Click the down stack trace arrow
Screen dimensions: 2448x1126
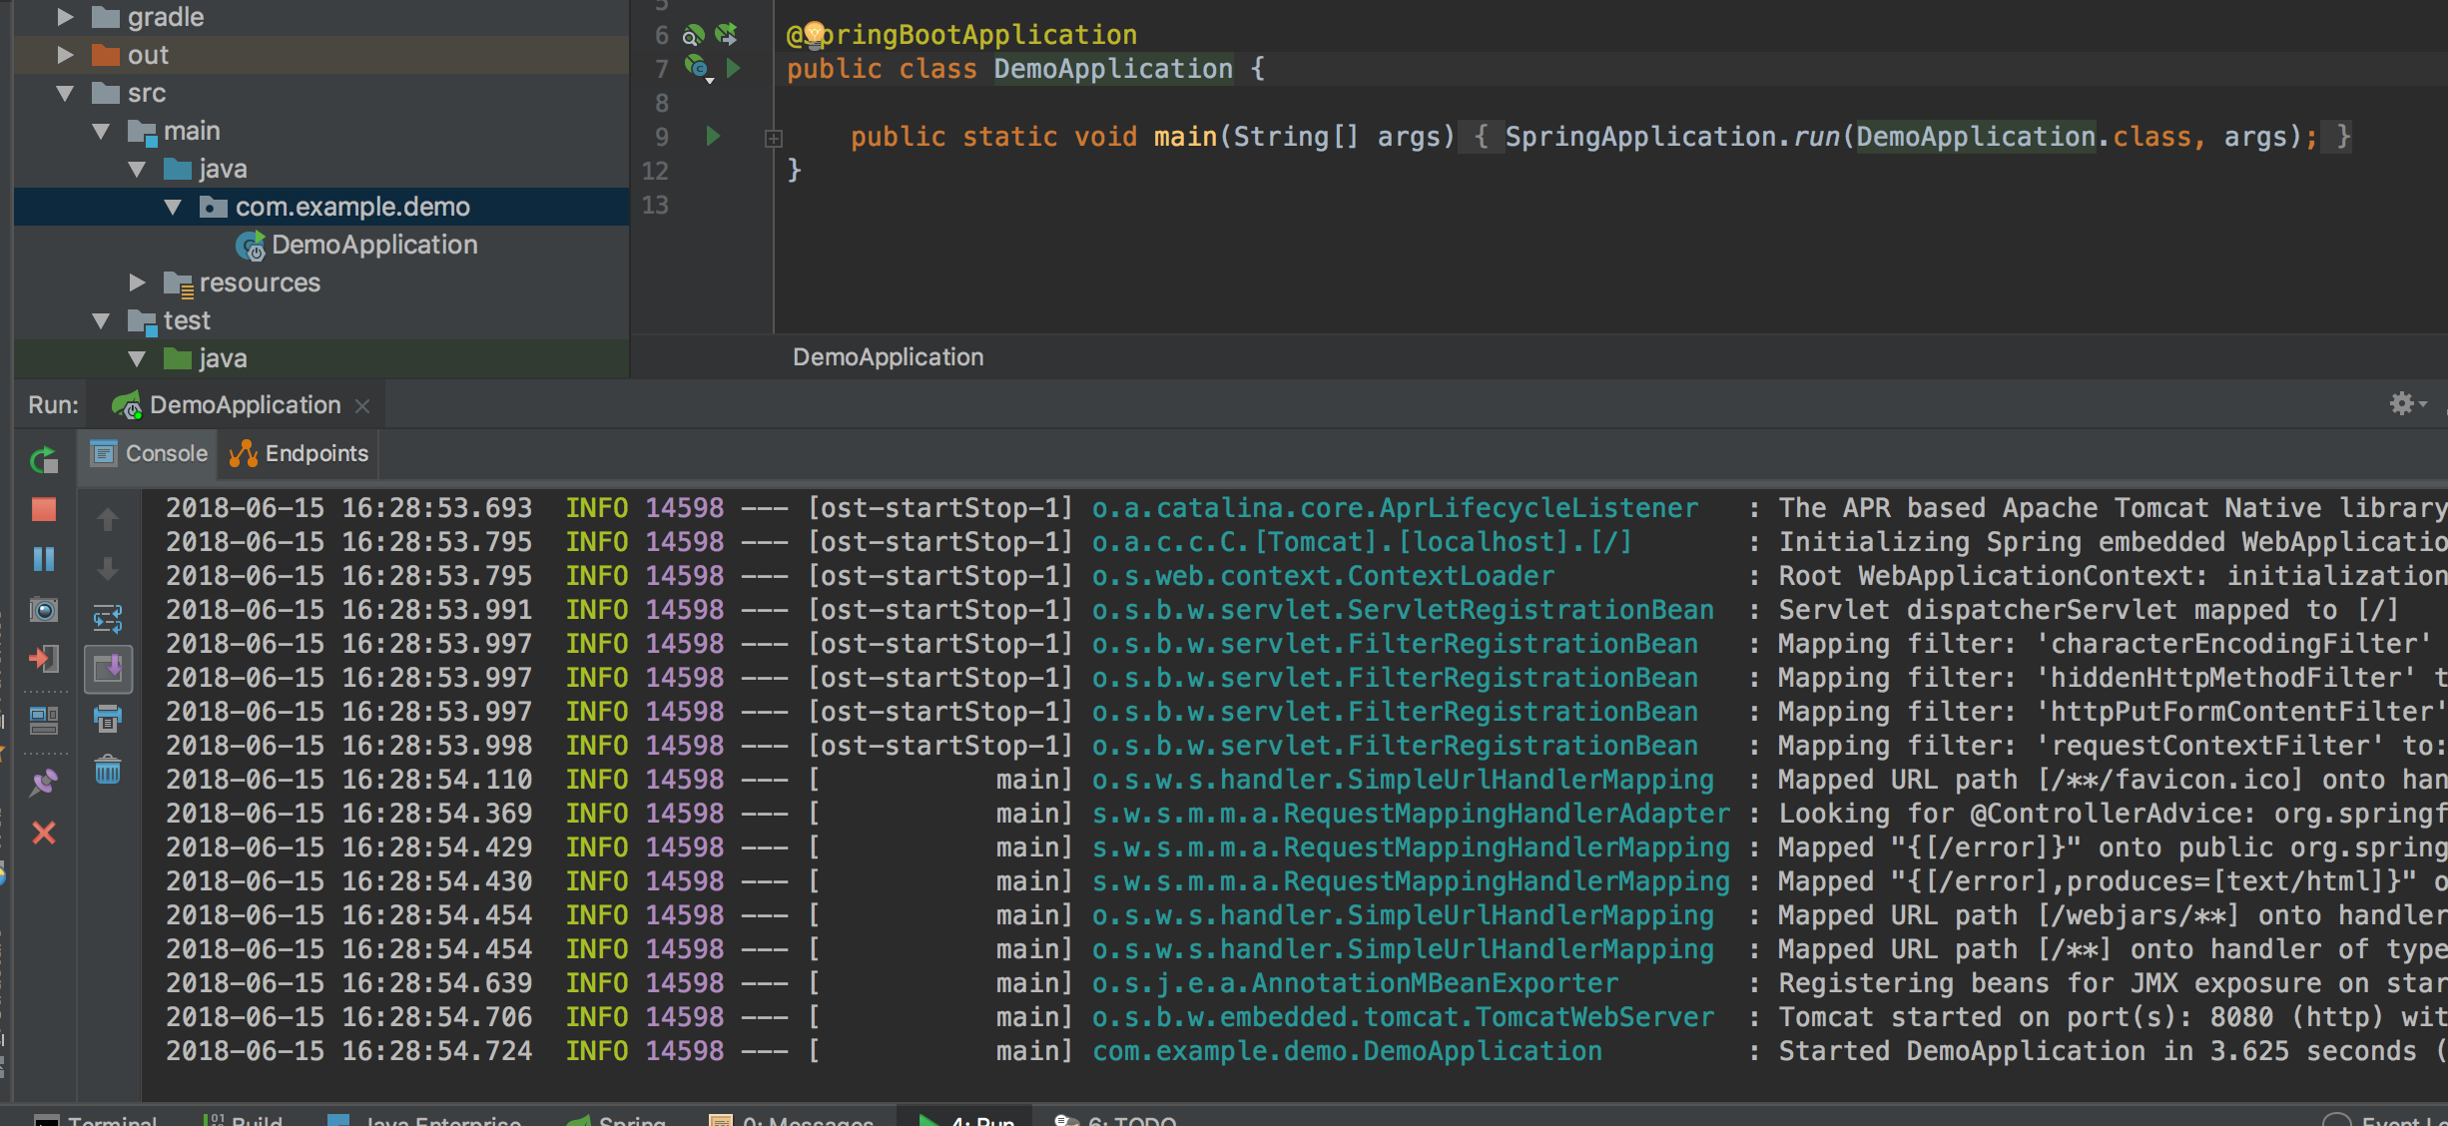click(108, 569)
